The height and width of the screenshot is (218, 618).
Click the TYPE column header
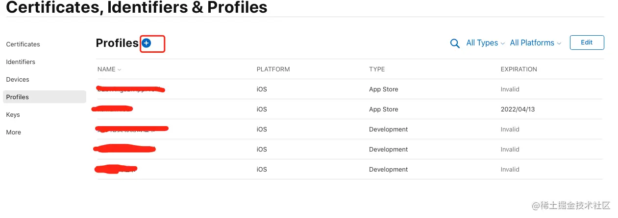tap(376, 69)
